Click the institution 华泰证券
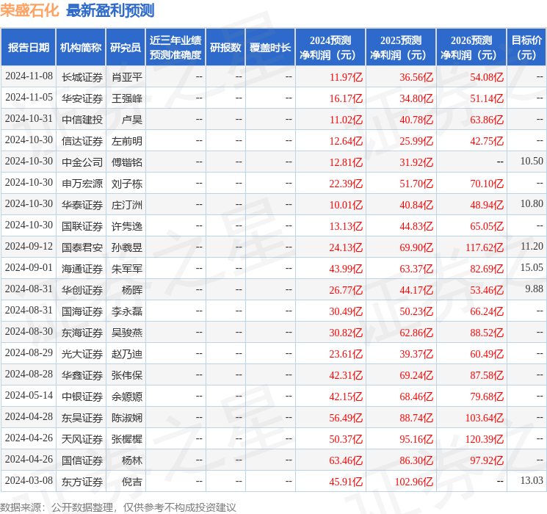 [82, 205]
